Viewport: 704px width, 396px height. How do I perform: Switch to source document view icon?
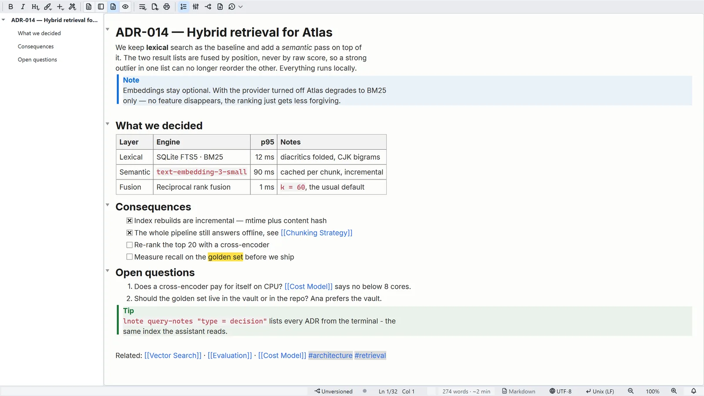pyautogui.click(x=88, y=7)
